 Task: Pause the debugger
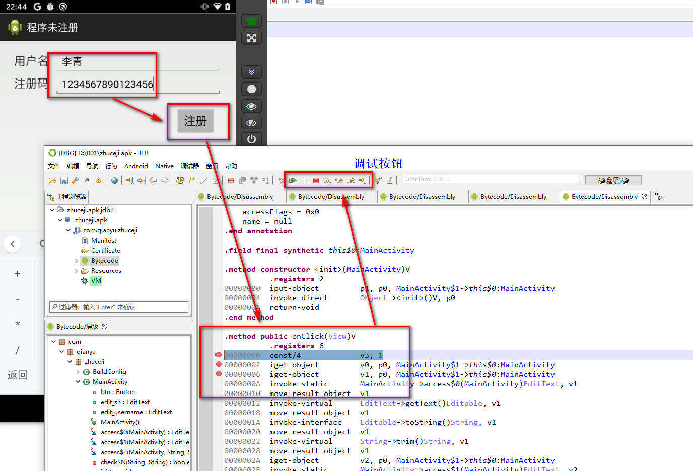304,180
